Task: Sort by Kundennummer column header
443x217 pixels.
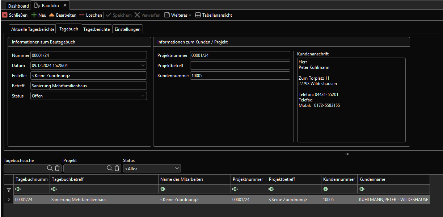Action: (339, 179)
